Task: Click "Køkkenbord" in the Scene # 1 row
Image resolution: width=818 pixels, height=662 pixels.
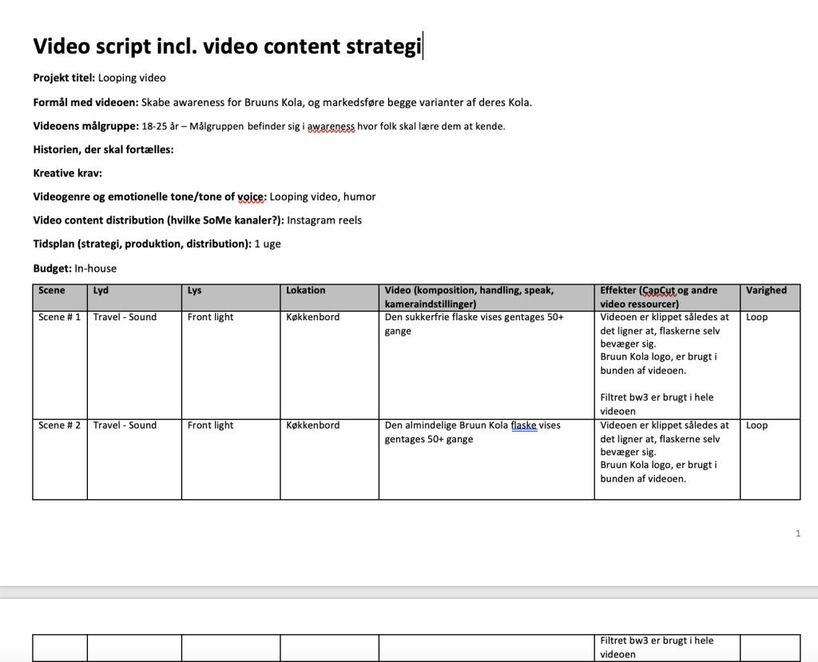Action: [x=312, y=317]
